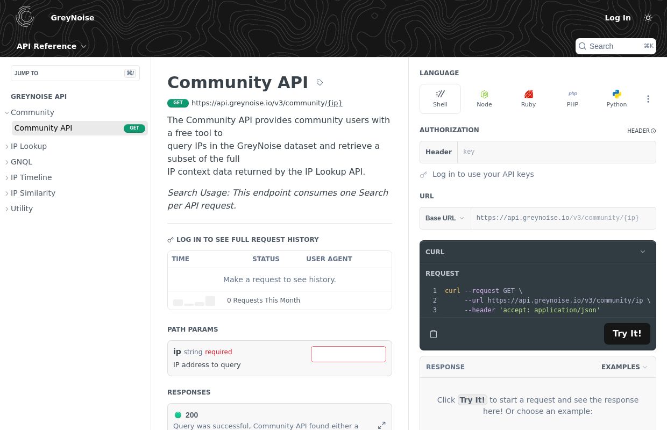
Task: Collapse the Community sidebar section
Action: pos(8,113)
